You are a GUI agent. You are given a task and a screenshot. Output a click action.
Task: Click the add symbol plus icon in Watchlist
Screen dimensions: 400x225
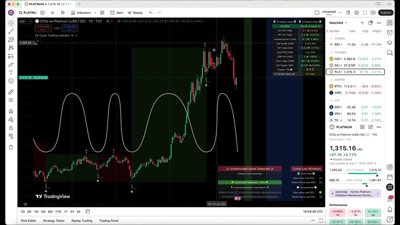coord(362,23)
